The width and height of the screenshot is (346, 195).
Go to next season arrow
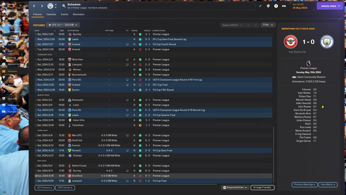point(256,25)
